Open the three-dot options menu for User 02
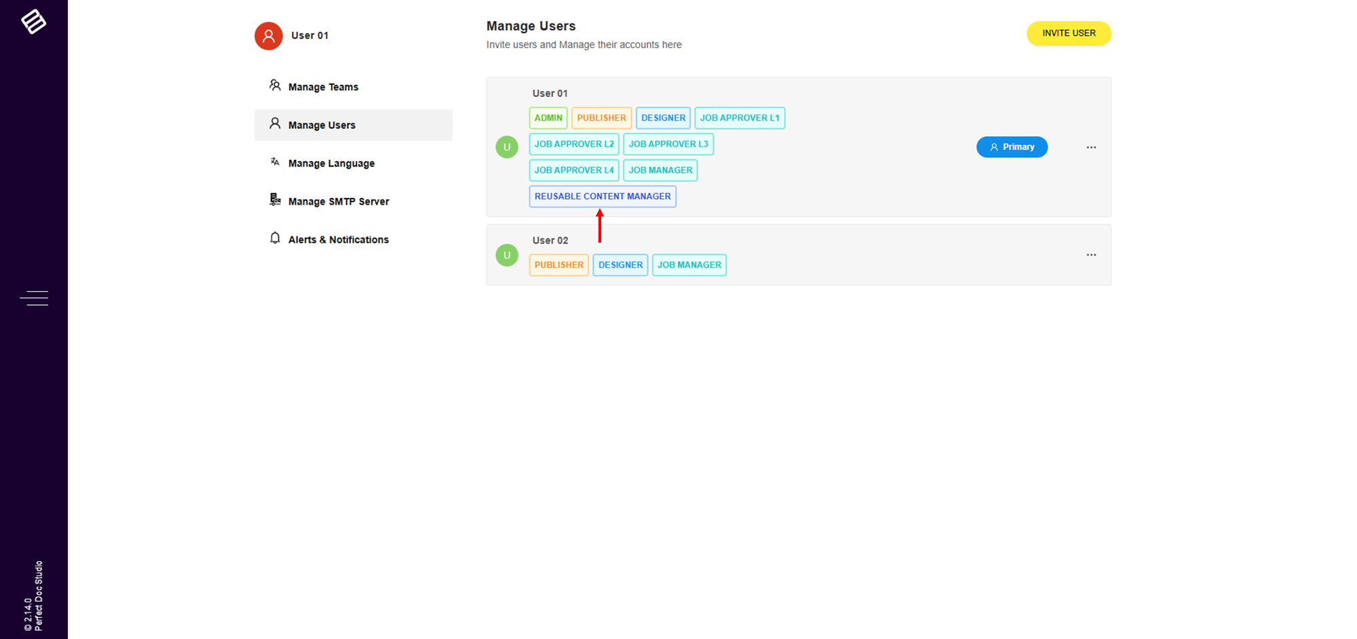The height and width of the screenshot is (639, 1357). pos(1091,255)
